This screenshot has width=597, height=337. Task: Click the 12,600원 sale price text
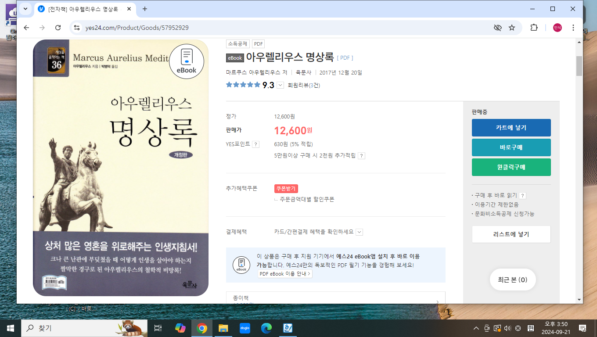tap(293, 130)
